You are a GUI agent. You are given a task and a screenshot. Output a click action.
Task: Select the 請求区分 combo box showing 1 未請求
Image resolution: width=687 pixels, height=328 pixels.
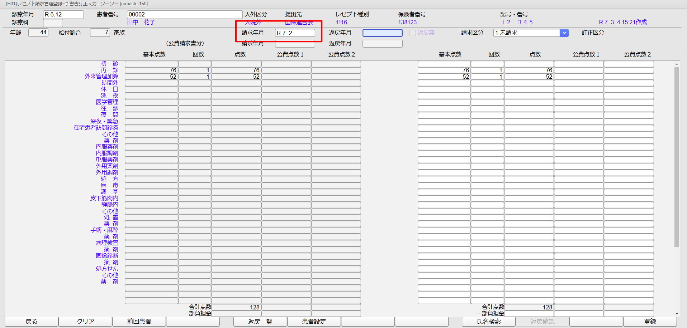[526, 33]
